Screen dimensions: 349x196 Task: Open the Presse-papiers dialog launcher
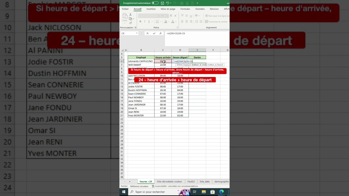[136, 27]
